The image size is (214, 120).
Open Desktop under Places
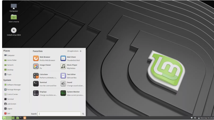coord(9,70)
